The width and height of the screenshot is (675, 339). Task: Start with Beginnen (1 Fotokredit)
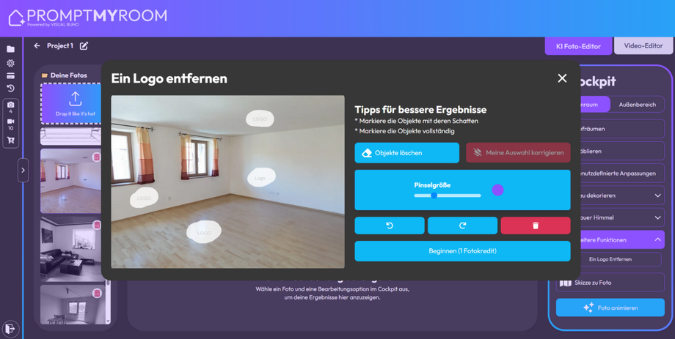(462, 251)
